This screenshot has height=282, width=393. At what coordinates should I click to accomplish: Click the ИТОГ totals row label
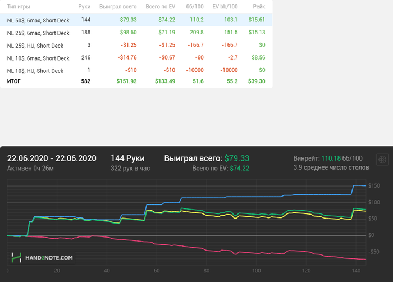point(14,81)
